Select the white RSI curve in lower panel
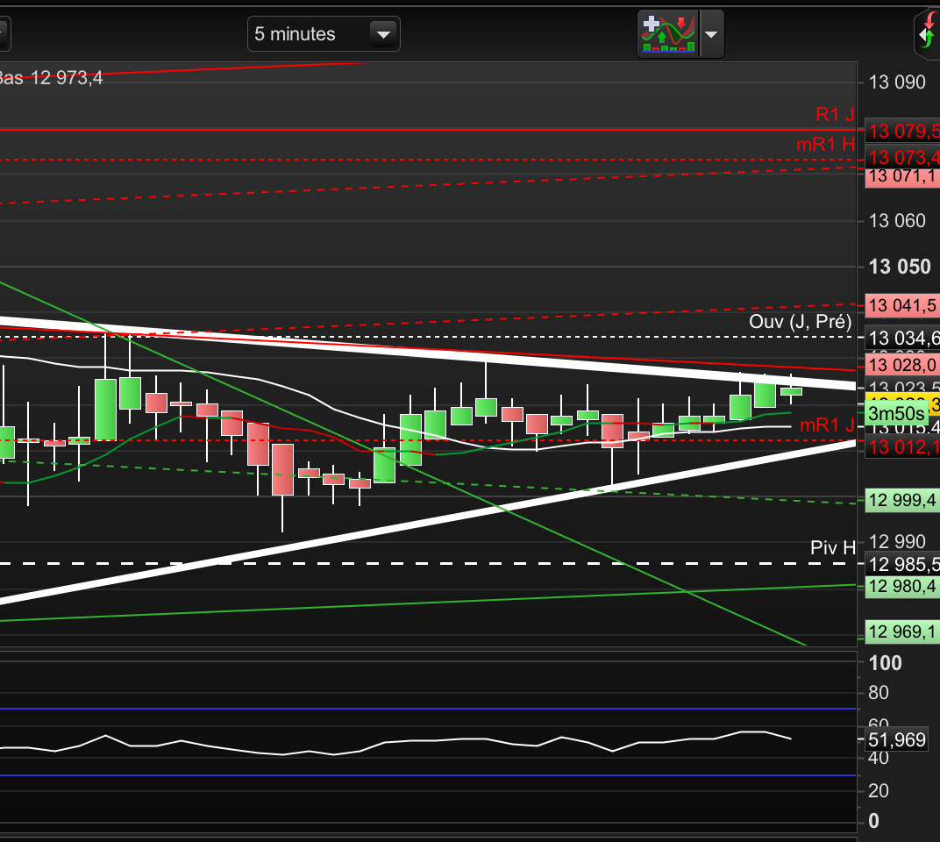This screenshot has width=940, height=842. point(395,744)
